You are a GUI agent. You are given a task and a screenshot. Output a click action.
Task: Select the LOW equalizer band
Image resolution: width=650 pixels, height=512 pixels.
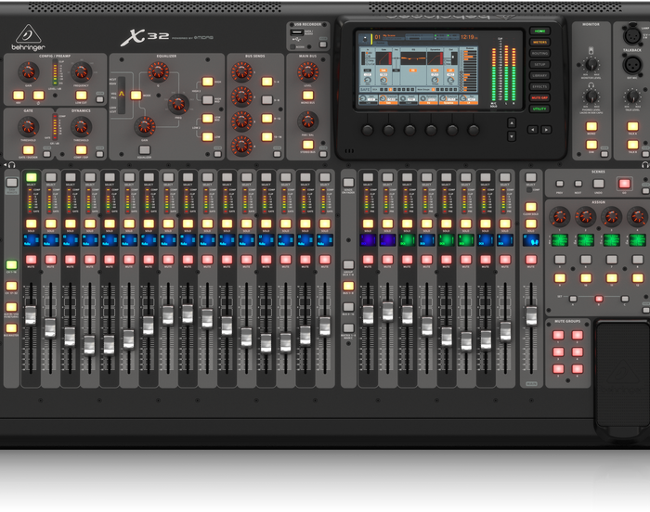208,136
